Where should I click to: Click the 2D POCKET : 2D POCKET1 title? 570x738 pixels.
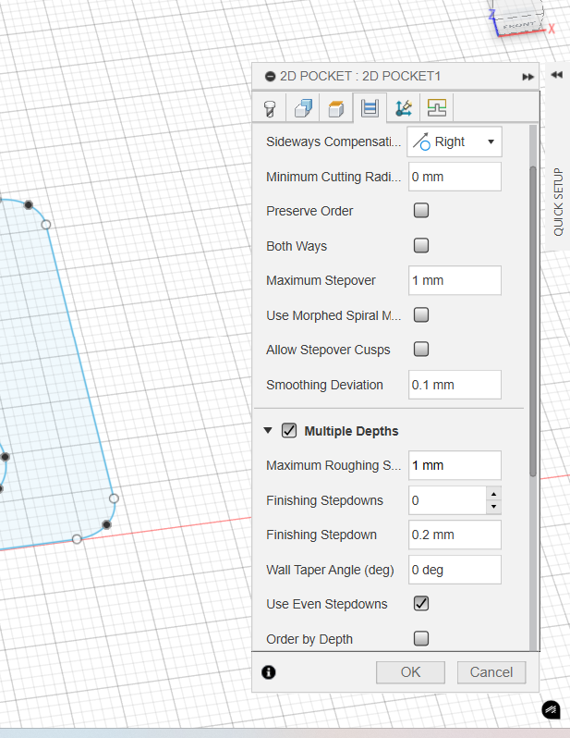pos(360,76)
